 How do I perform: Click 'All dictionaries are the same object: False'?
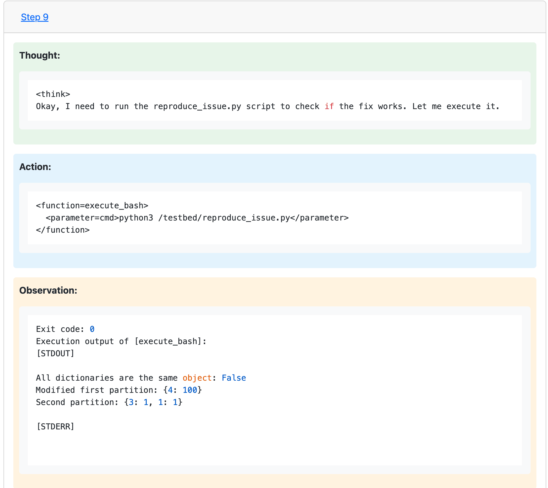(141, 378)
